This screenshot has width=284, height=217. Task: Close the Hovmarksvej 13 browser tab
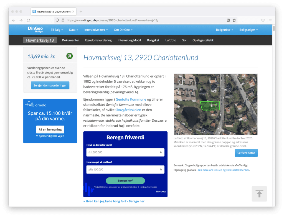[73, 12]
